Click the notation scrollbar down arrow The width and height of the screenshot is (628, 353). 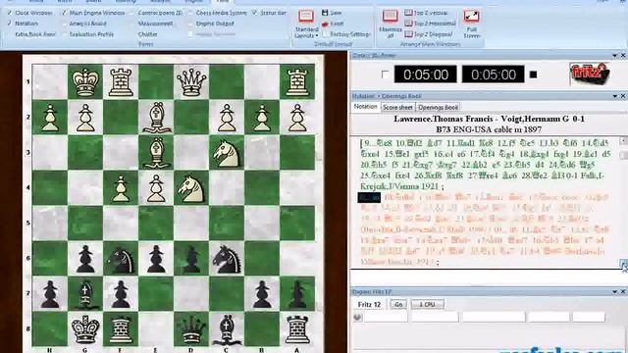(x=624, y=264)
